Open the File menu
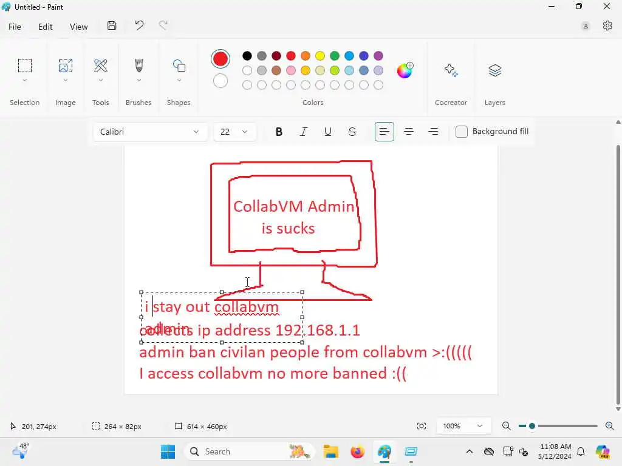Screen dimensions: 622x466 15,27
